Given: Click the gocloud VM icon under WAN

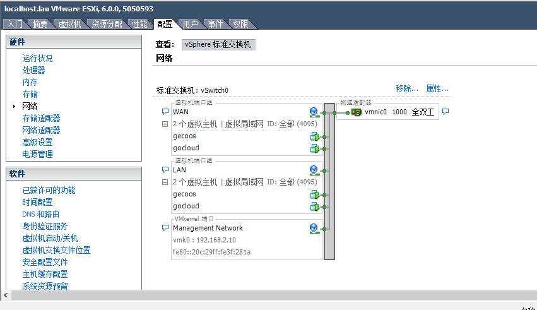Looking at the screenshot, I should (315, 148).
